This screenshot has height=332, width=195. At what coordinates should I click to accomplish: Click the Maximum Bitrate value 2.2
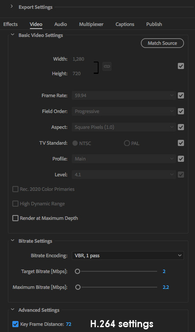(x=166, y=287)
